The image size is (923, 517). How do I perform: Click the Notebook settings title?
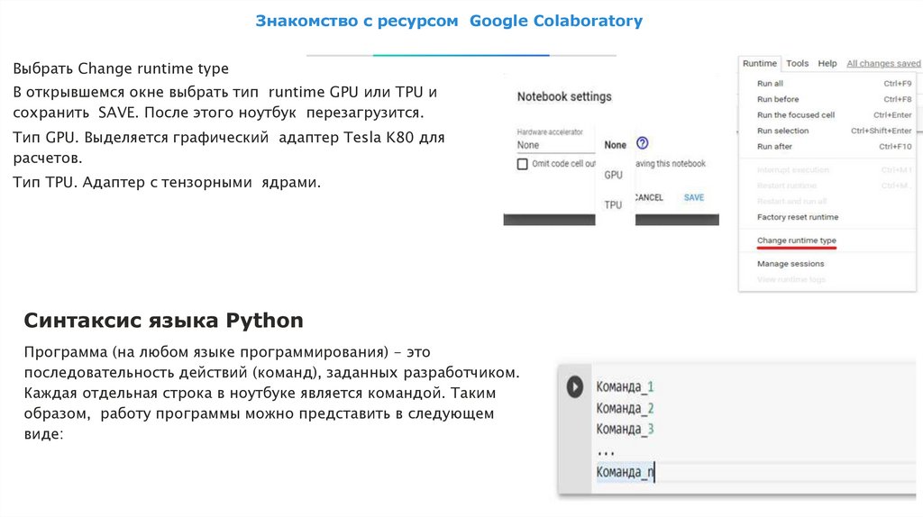point(564,97)
